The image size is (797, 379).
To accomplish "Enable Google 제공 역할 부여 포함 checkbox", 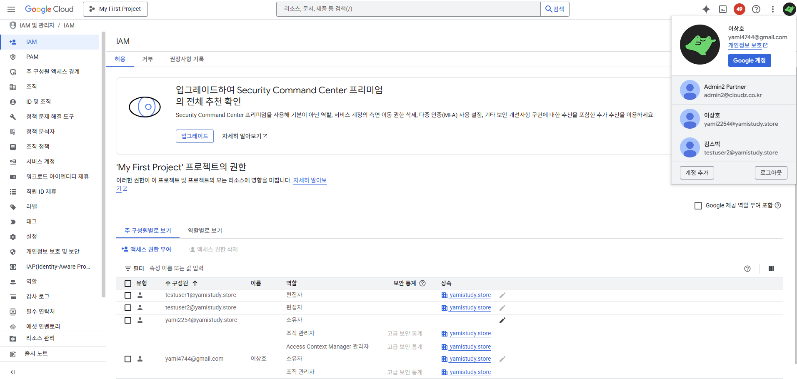I will point(698,206).
